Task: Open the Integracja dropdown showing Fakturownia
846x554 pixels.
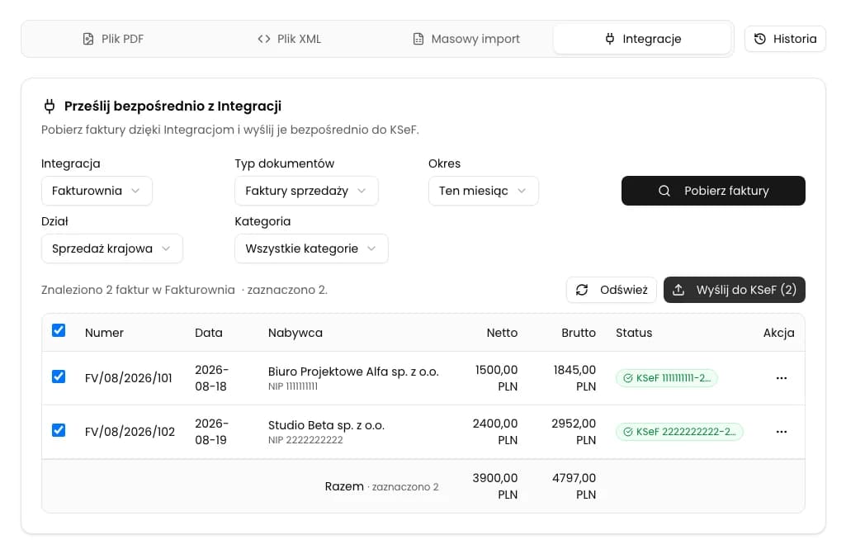Action: [97, 191]
